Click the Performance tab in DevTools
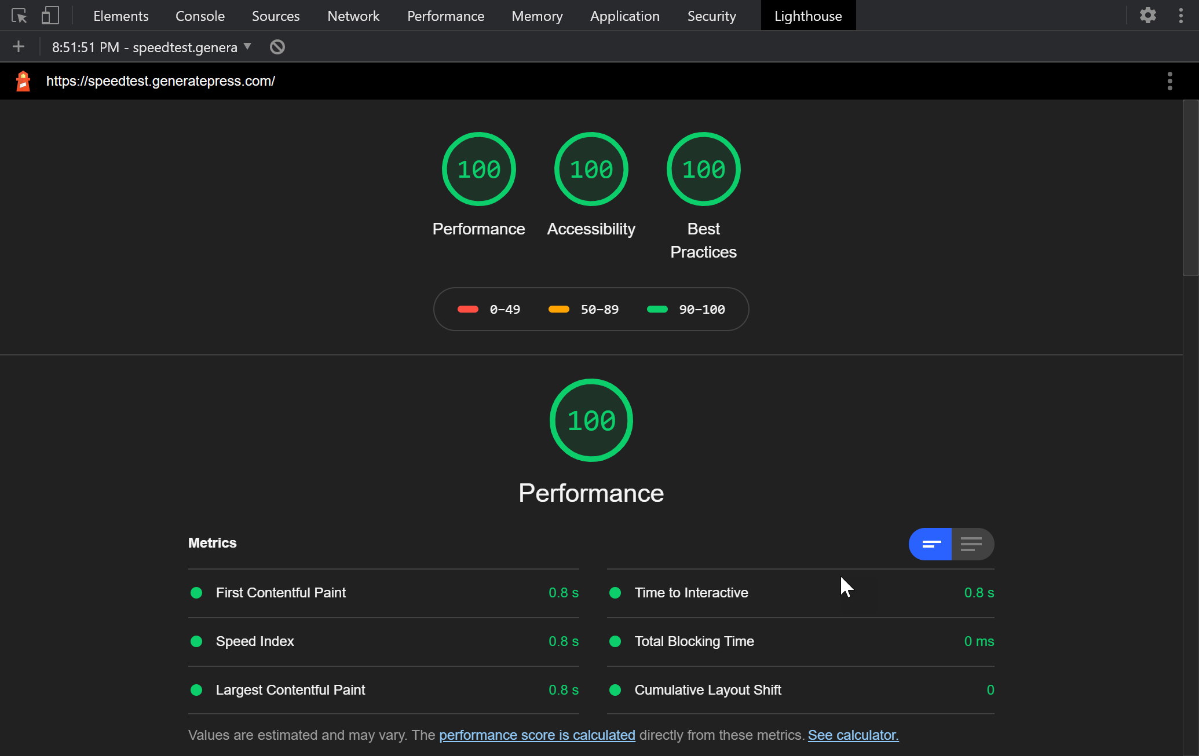This screenshot has height=756, width=1199. (445, 16)
